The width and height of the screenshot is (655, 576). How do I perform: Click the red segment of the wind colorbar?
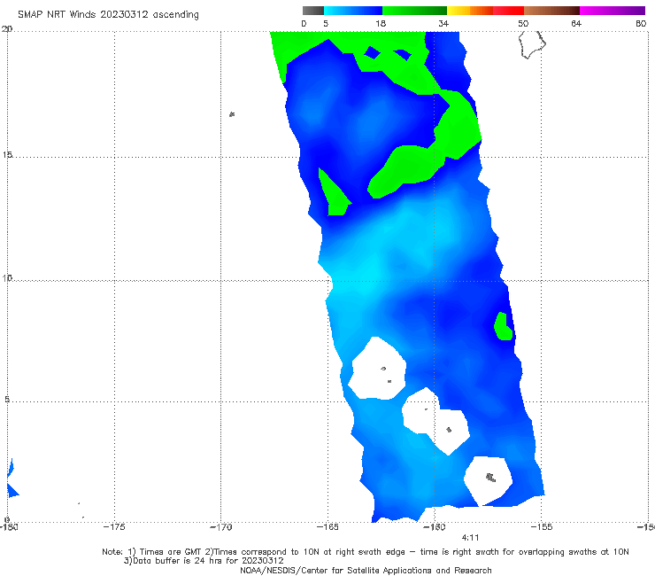508,11
